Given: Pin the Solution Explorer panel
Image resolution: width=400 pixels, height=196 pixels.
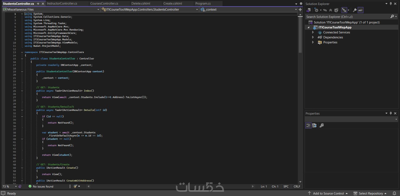Looking at the screenshot, I should [x=391, y=4].
